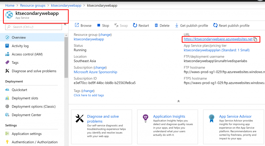The height and width of the screenshot is (146, 265).
Task: Select the FTP deployment username value
Action: [x=216, y=61]
